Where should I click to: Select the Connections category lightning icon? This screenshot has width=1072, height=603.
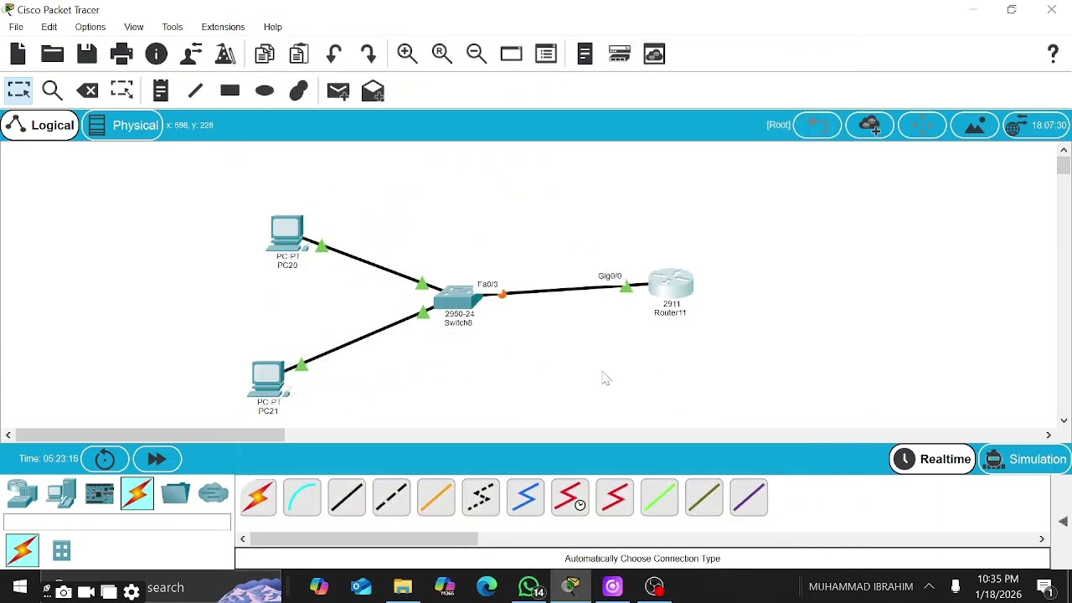[137, 493]
